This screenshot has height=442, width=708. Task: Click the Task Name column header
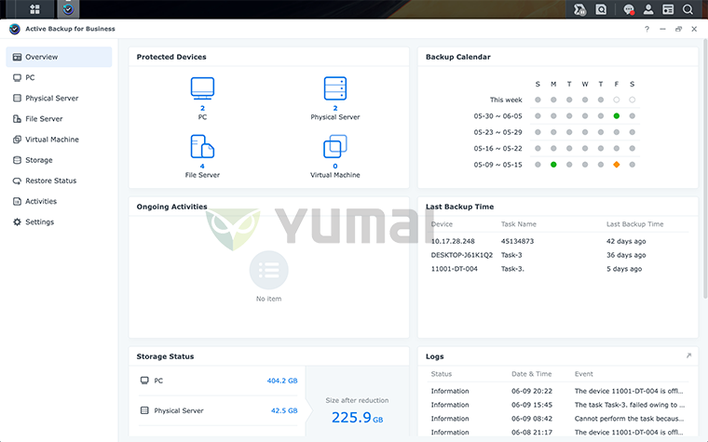(x=518, y=224)
